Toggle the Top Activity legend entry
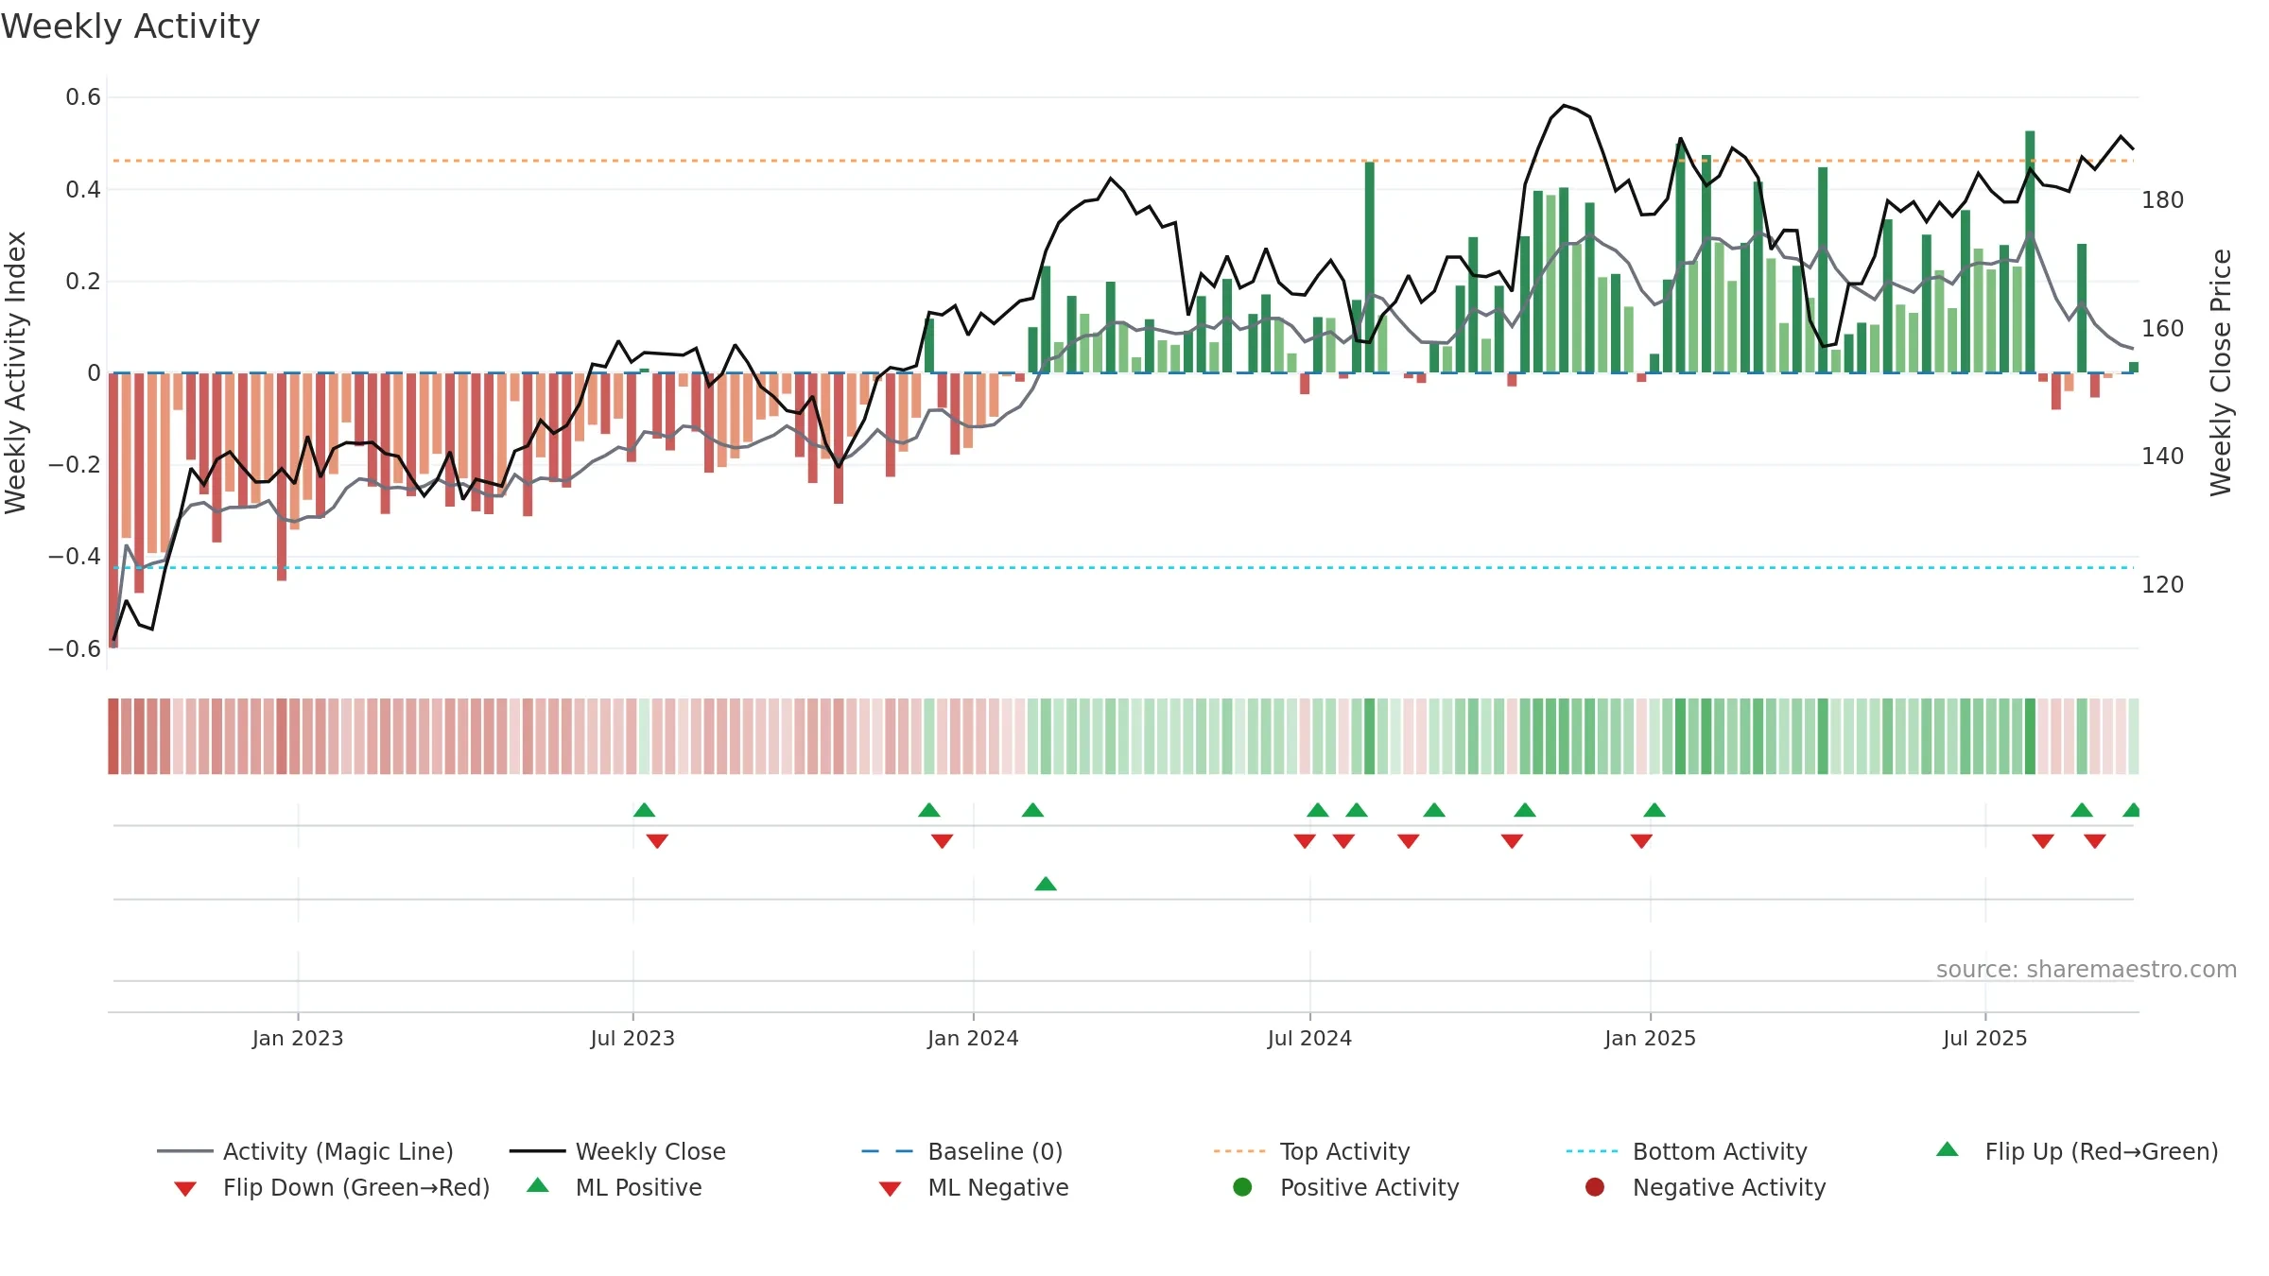This screenshot has width=2269, height=1276. click(1312, 1151)
